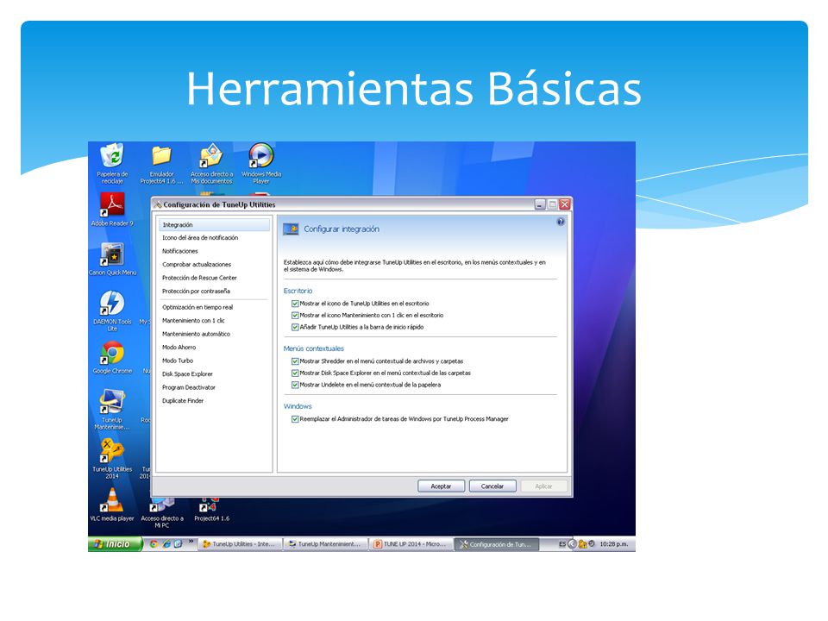Launch Windows Media Player from the desktop
828x621 pixels.
click(260, 163)
